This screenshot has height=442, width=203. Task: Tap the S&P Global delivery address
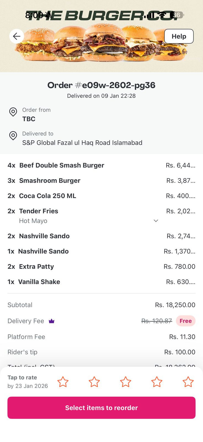point(82,143)
